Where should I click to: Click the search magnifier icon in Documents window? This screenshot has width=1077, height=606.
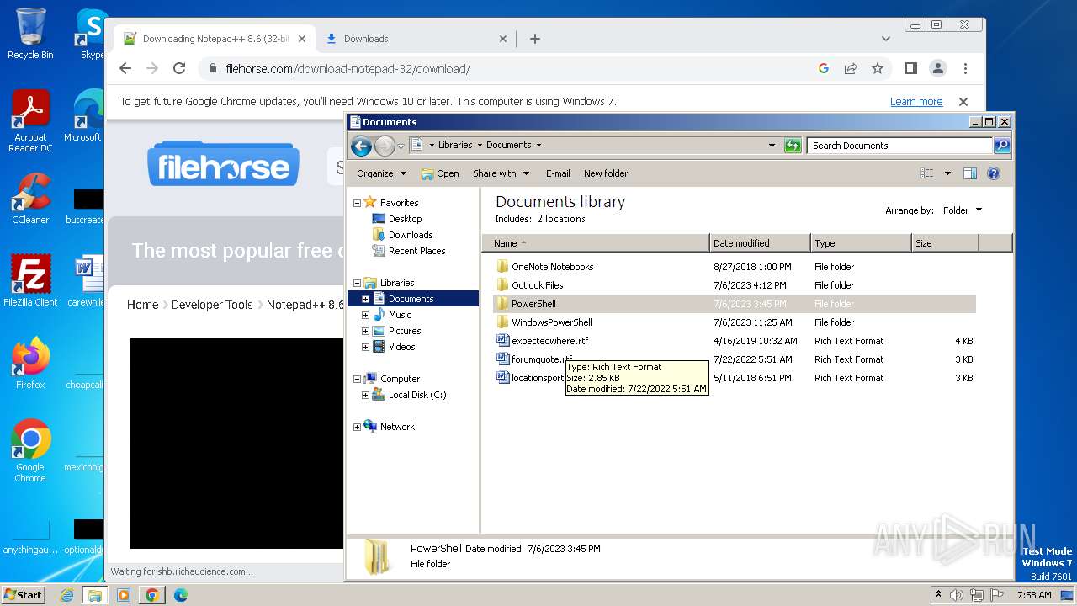tap(1002, 146)
